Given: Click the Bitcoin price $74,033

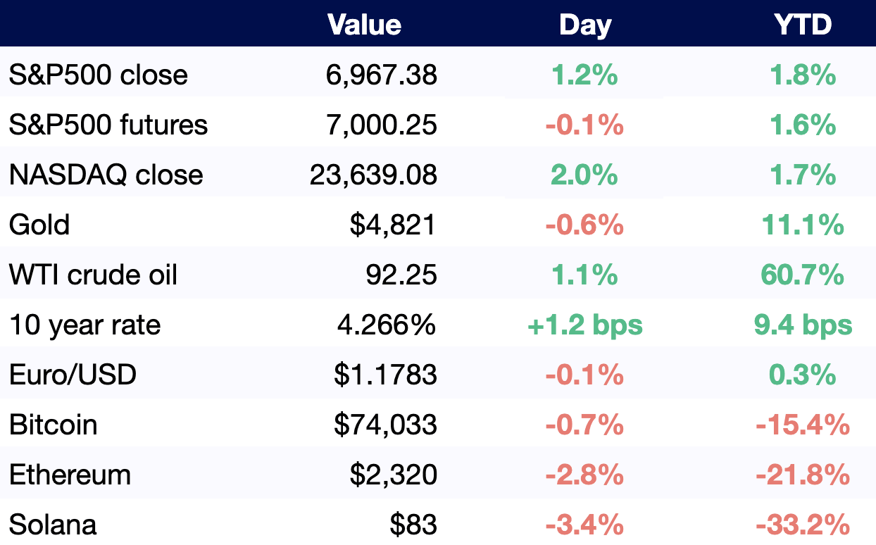Looking at the screenshot, I should [385, 425].
